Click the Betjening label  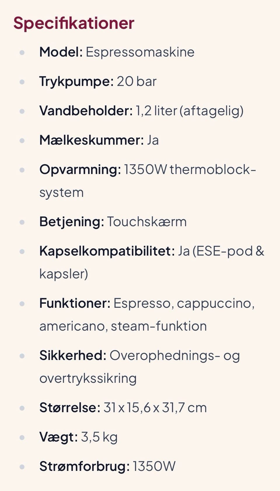72,222
